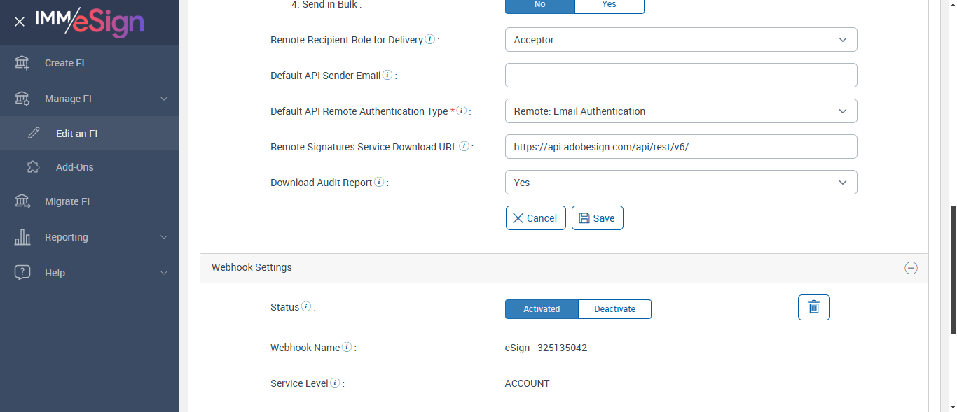This screenshot has height=412, width=957.
Task: Open Default API Remote Authentication Type dropdown
Action: (680, 111)
